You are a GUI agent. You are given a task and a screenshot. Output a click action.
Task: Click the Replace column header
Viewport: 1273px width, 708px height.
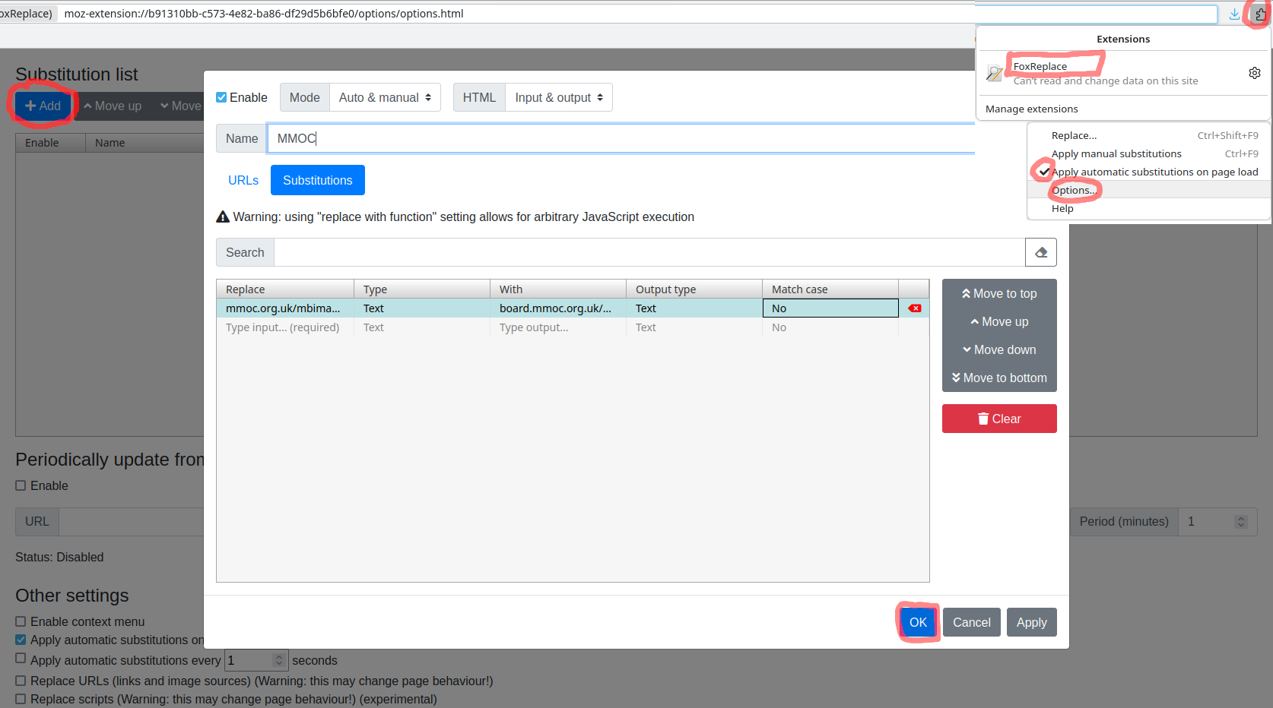point(285,289)
